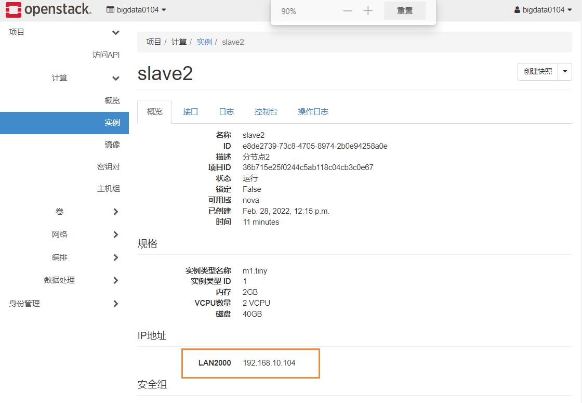Select the 概览 tab
This screenshot has width=582, height=403.
point(155,112)
